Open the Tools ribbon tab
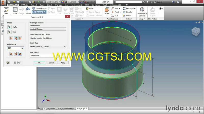This screenshot has height=114, width=204. (x=42, y=5)
